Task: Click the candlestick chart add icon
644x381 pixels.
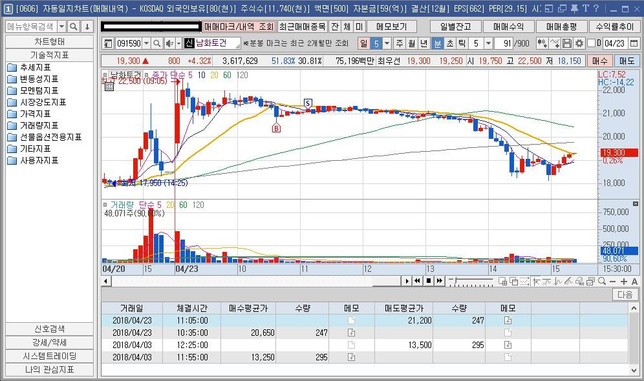Action: [x=542, y=43]
